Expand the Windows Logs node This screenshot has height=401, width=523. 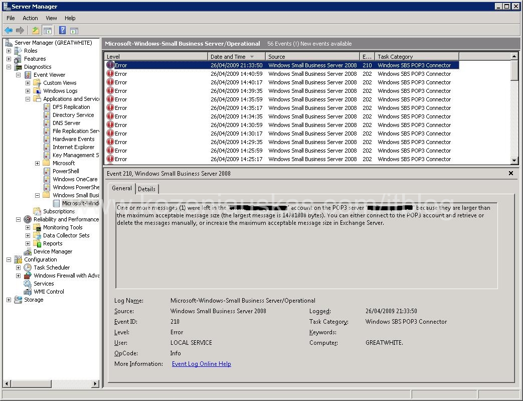[28, 91]
